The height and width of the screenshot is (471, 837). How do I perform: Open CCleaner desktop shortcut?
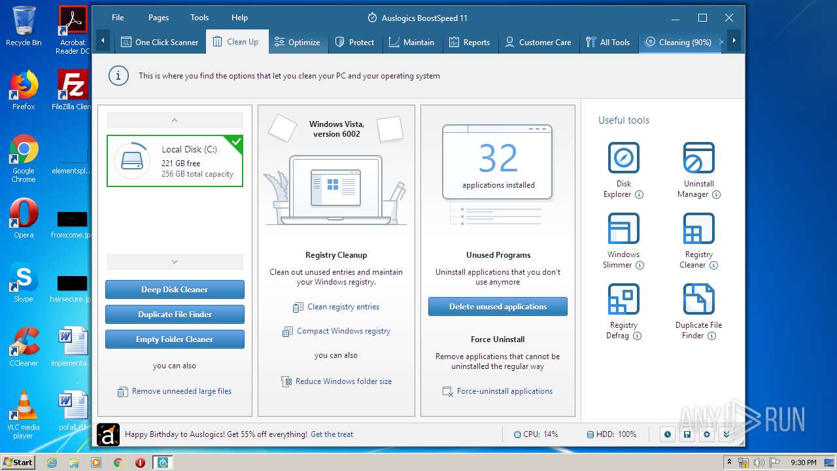24,347
